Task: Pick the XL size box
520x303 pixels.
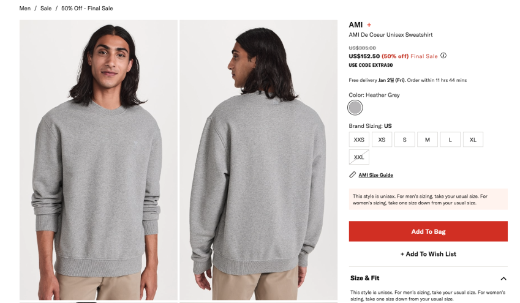Action: click(x=473, y=140)
